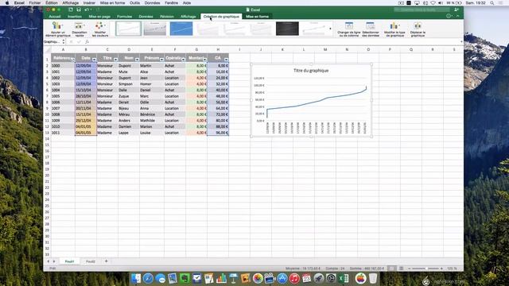Click the chart title Titre du graphique
This screenshot has width=509, height=286.
(x=311, y=71)
